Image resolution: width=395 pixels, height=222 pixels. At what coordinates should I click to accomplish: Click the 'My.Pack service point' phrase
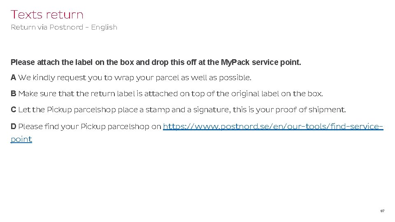point(260,63)
